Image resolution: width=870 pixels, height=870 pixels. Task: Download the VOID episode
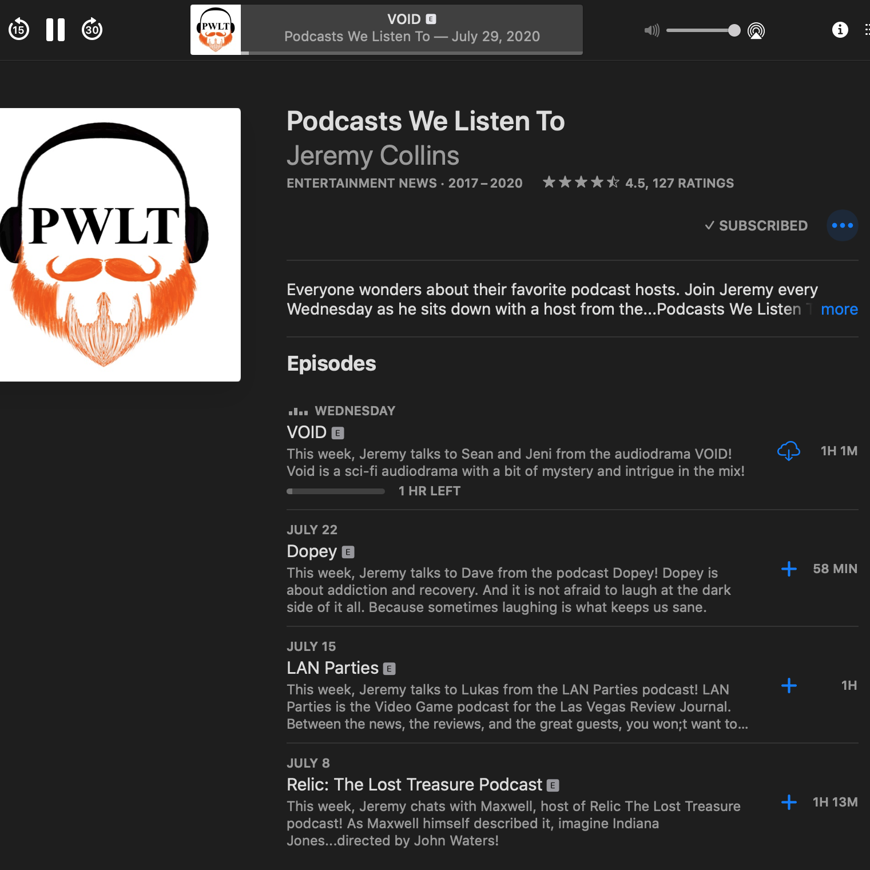pos(789,451)
